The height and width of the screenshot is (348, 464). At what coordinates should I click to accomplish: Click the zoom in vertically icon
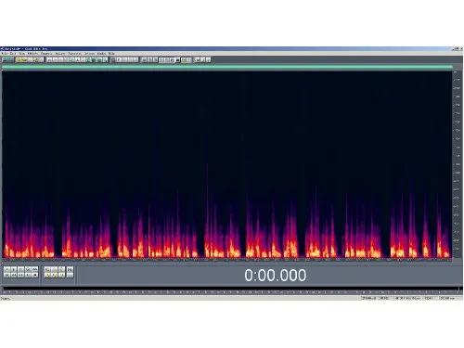tap(71, 270)
